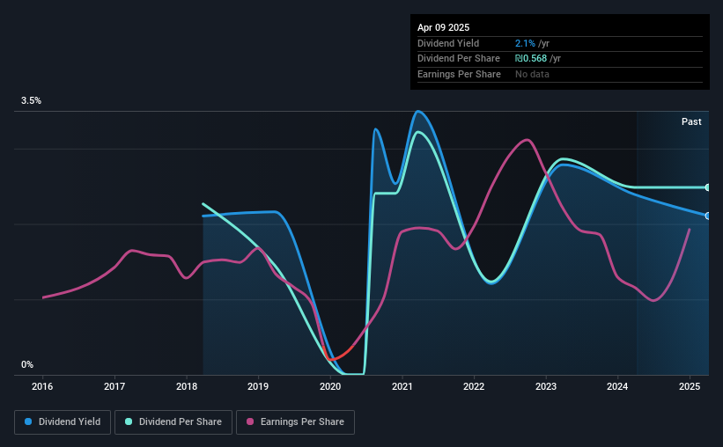This screenshot has width=723, height=447.
Task: Toggle the Earnings Per Share legend button
Action: [295, 422]
